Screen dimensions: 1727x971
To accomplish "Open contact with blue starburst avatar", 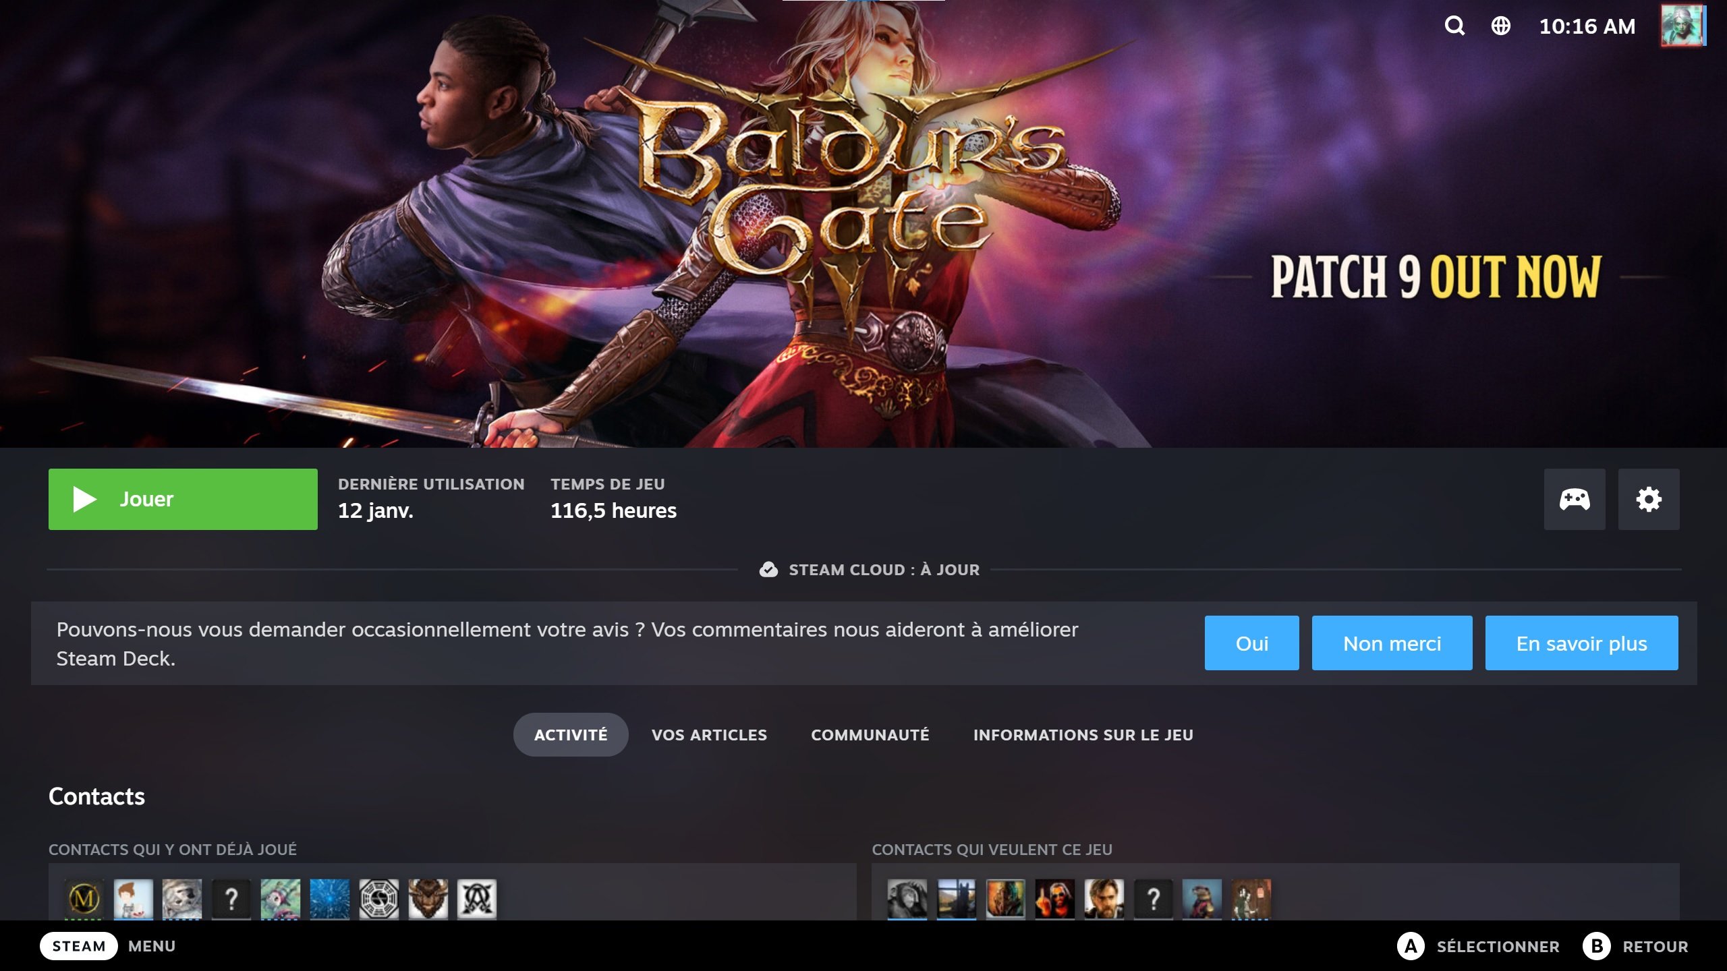I will (x=330, y=899).
